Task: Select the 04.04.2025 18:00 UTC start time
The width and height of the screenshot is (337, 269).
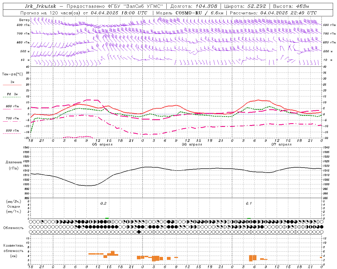Action: pos(119,13)
